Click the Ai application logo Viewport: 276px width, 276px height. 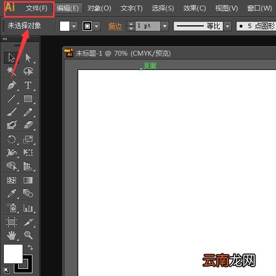pos(10,7)
